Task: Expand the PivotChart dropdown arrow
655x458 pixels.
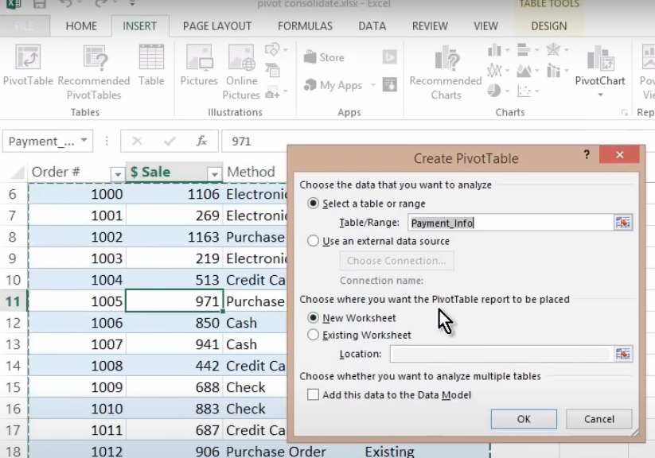Action: pos(600,95)
